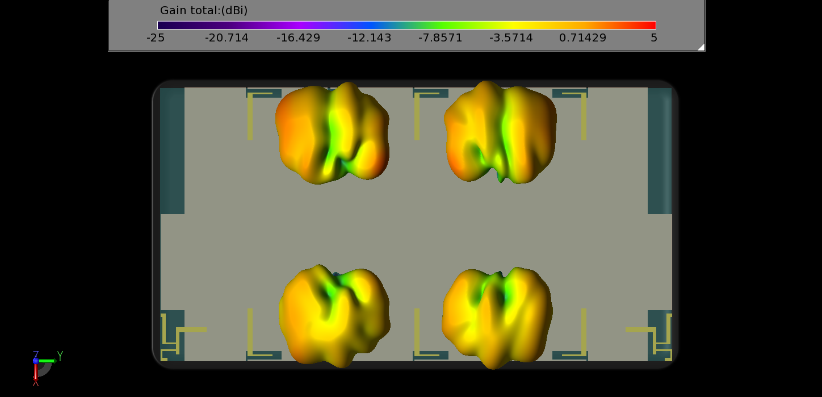822x397 pixels.
Task: Toggle visibility of the top-left radiation pattern
Action: (332, 133)
